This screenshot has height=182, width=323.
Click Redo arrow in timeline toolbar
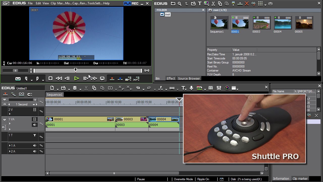[149, 88]
